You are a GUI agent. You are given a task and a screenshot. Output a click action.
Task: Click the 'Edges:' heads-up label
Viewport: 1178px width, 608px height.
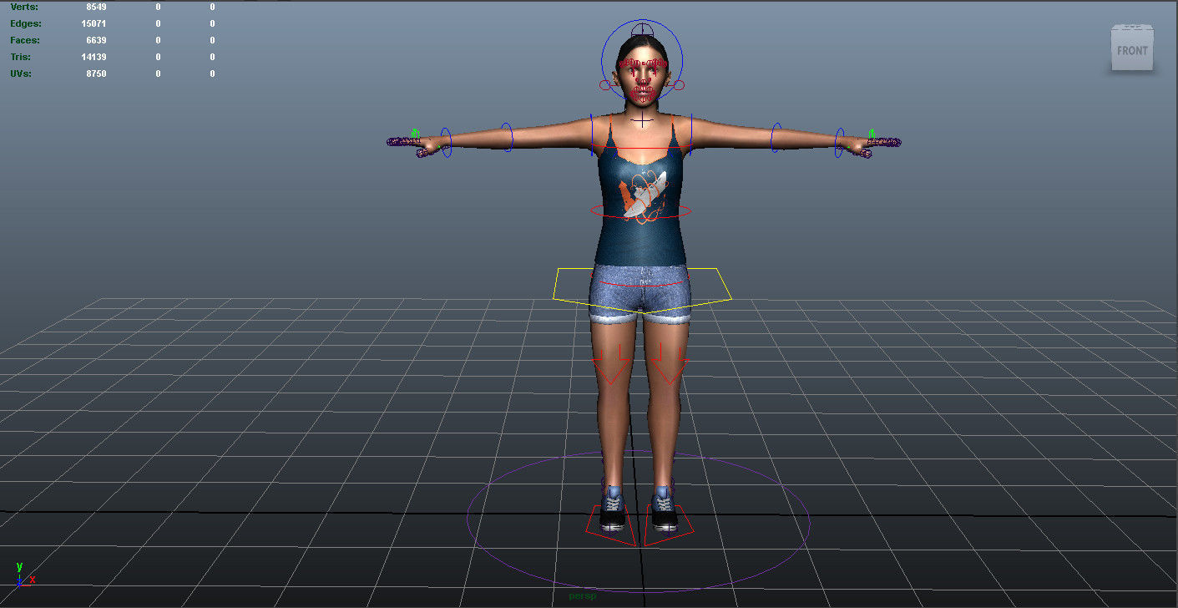click(x=25, y=23)
